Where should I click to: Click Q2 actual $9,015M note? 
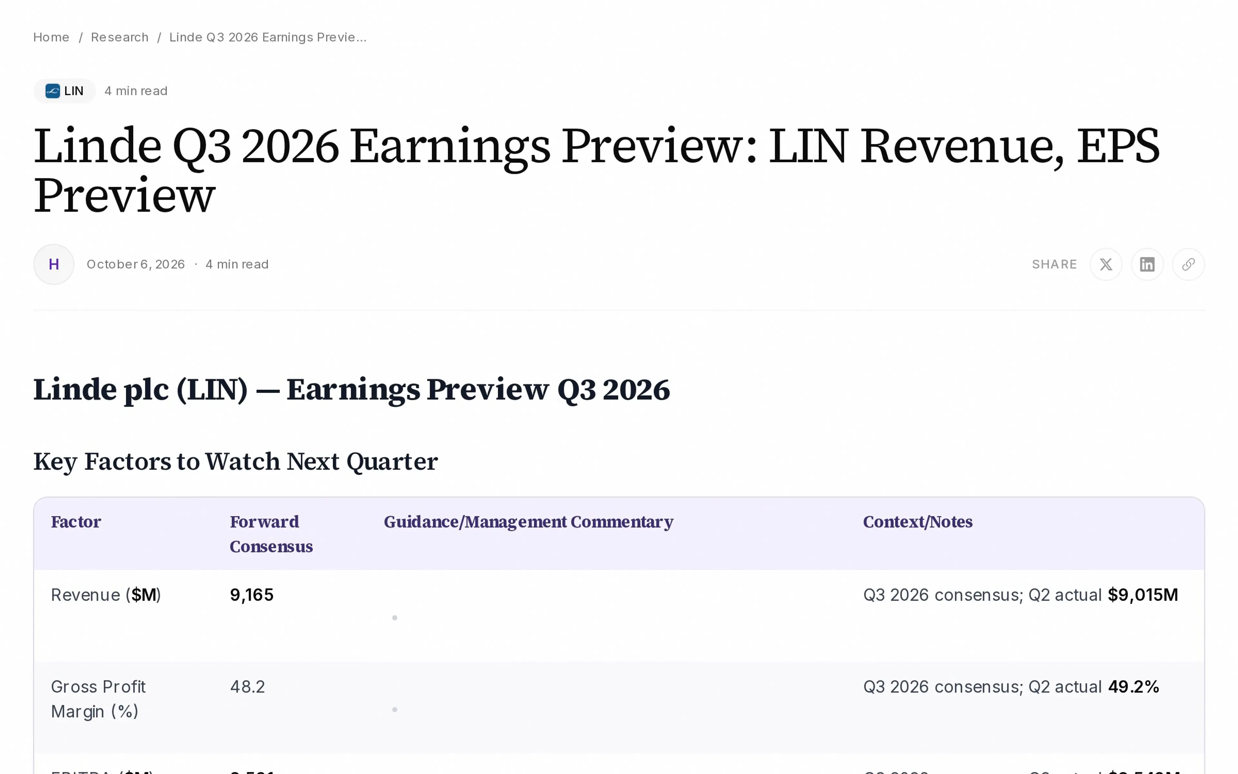pyautogui.click(x=1103, y=595)
